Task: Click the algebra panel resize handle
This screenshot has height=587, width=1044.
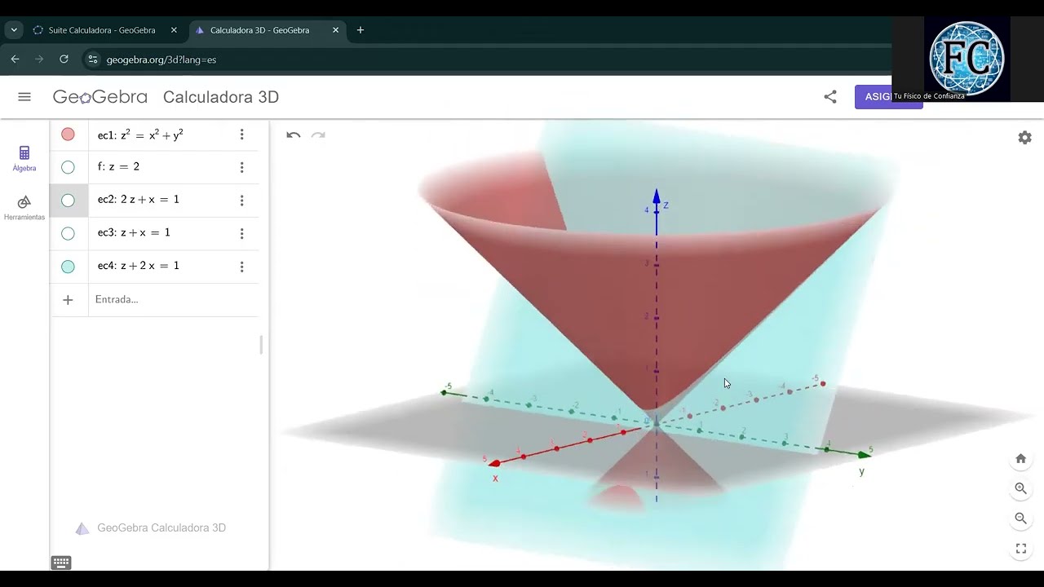Action: click(261, 345)
